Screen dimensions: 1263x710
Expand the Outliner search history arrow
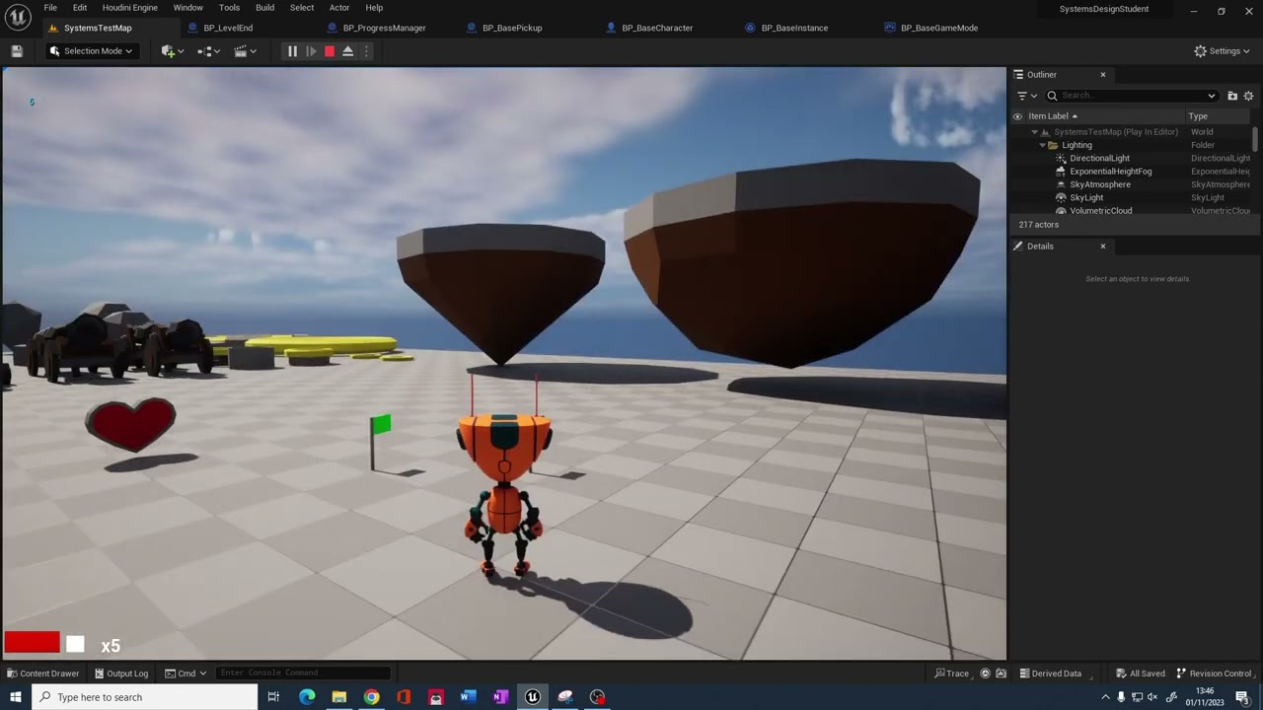pos(1212,96)
